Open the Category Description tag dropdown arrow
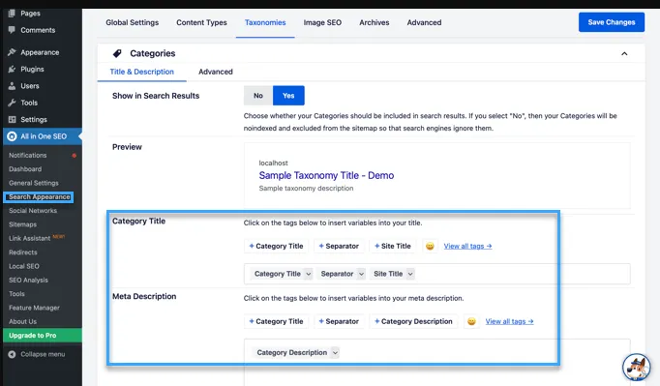The width and height of the screenshot is (660, 386). (335, 353)
